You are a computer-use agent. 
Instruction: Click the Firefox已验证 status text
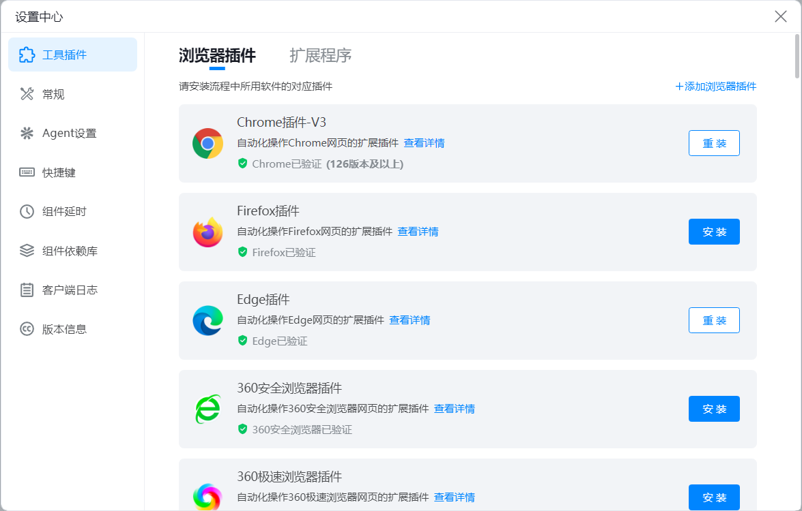coord(284,253)
